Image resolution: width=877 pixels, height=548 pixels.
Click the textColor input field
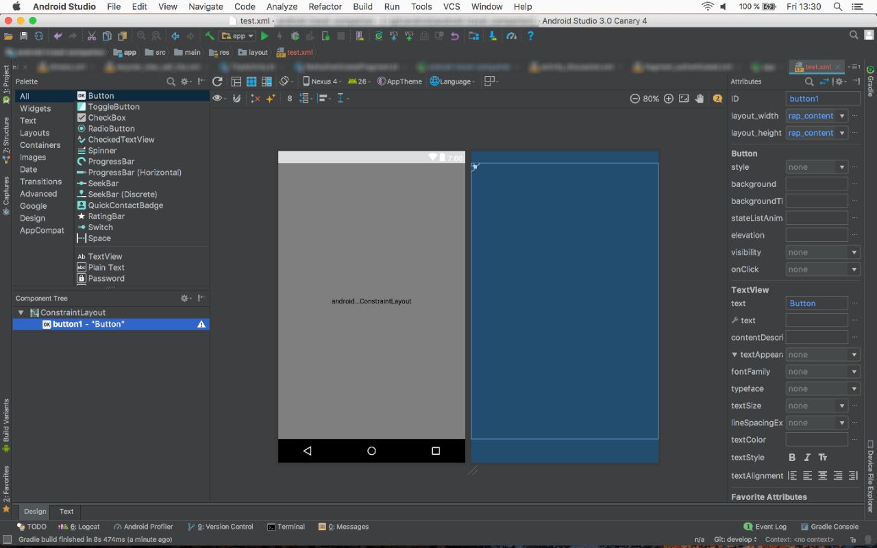tap(817, 440)
